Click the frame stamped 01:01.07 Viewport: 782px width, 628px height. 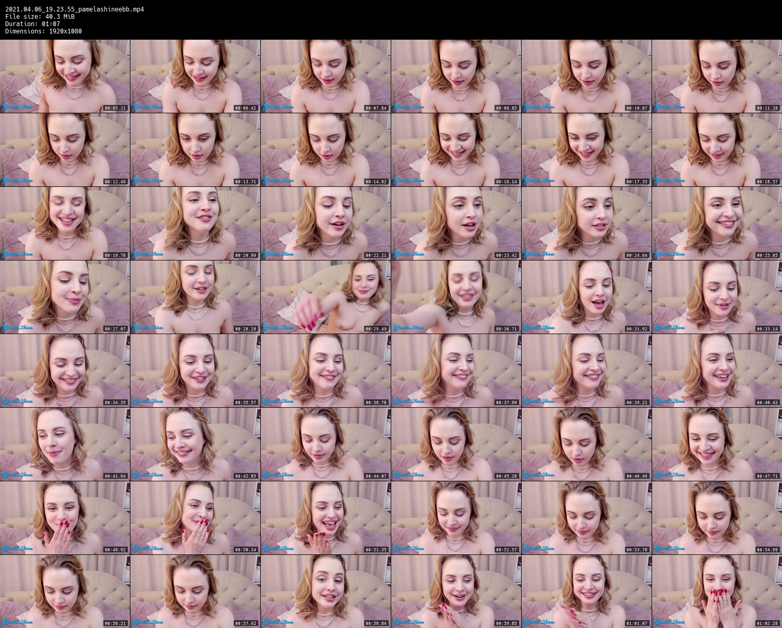pyautogui.click(x=586, y=591)
